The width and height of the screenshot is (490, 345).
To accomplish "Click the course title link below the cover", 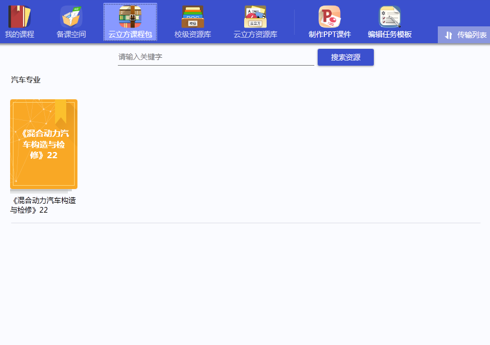I will click(x=43, y=205).
